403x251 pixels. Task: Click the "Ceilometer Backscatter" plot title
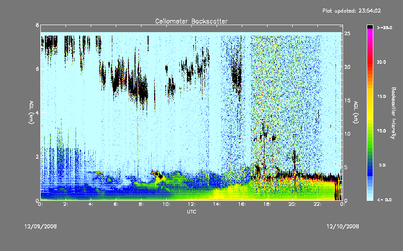click(x=191, y=21)
